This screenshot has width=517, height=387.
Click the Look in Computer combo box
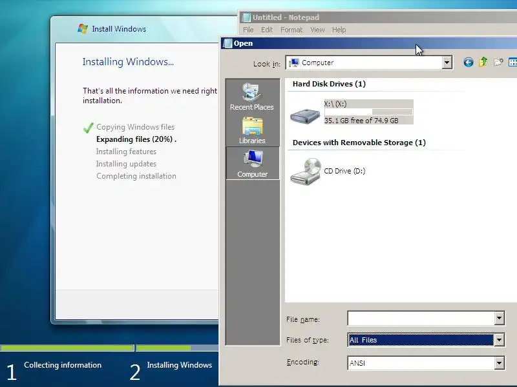(x=368, y=63)
